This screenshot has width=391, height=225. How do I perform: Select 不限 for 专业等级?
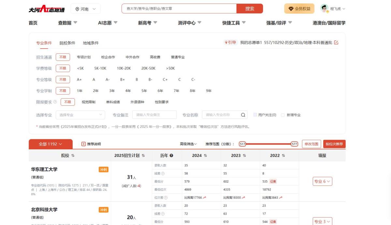[63, 80]
